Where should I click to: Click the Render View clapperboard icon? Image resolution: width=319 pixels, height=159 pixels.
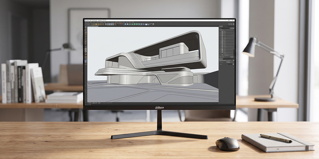pyautogui.click(x=118, y=24)
